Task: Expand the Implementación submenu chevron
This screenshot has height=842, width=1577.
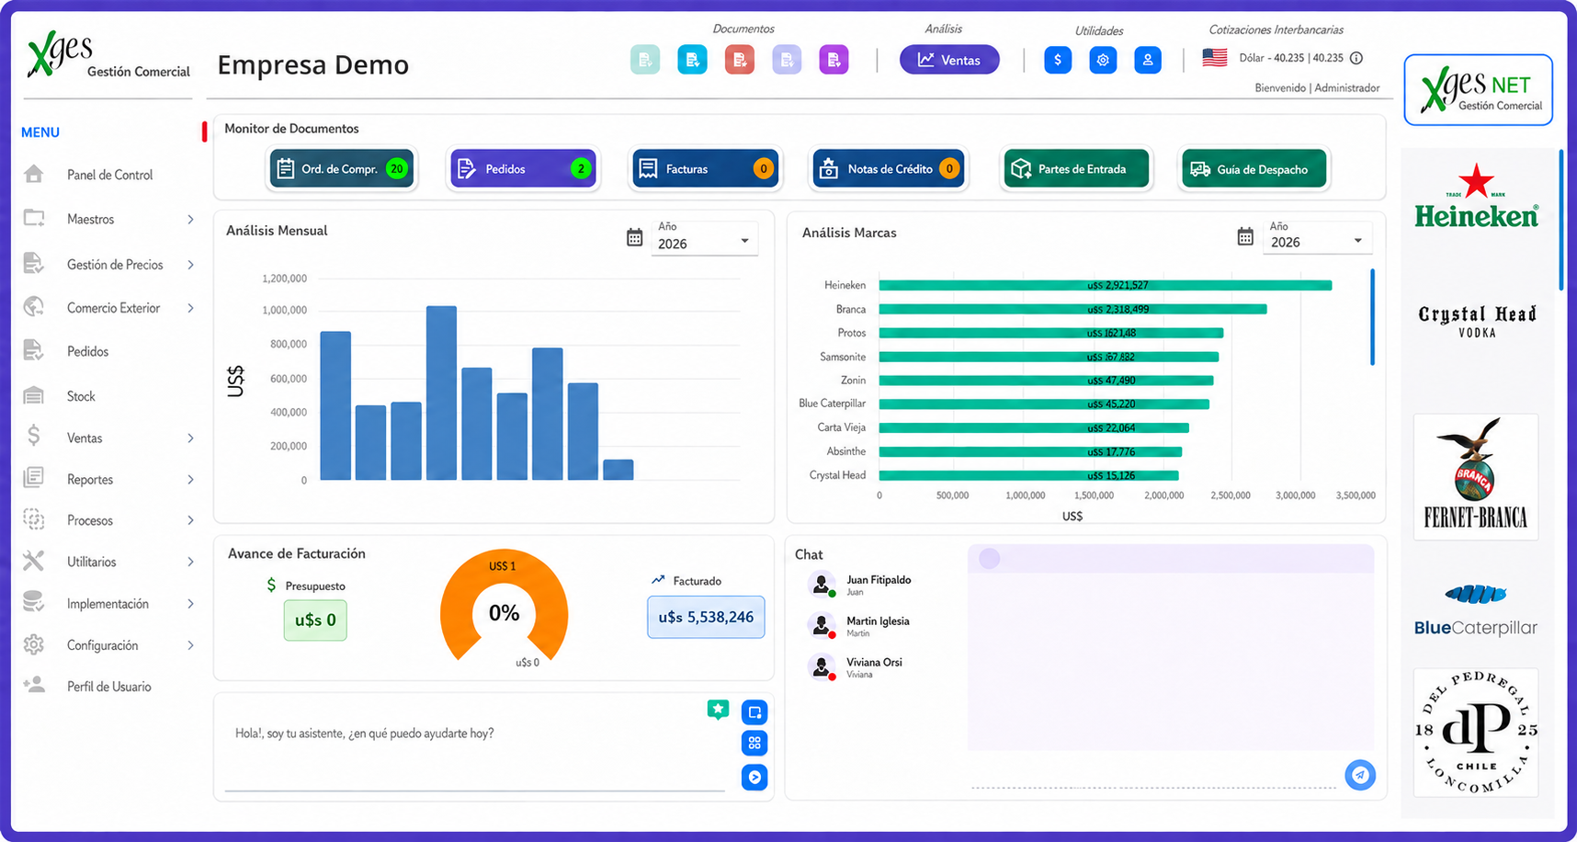Action: click(x=190, y=604)
